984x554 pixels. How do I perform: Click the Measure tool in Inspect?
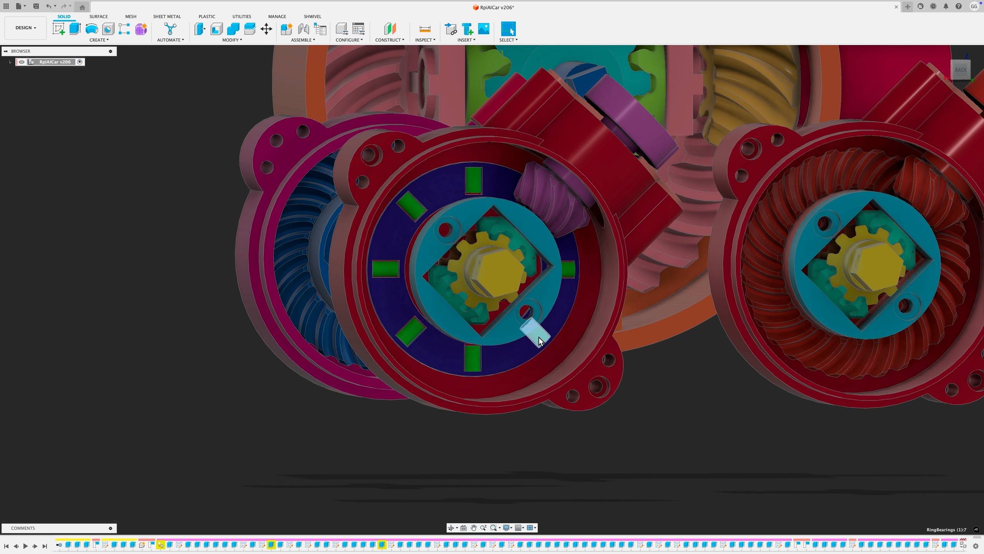(425, 29)
